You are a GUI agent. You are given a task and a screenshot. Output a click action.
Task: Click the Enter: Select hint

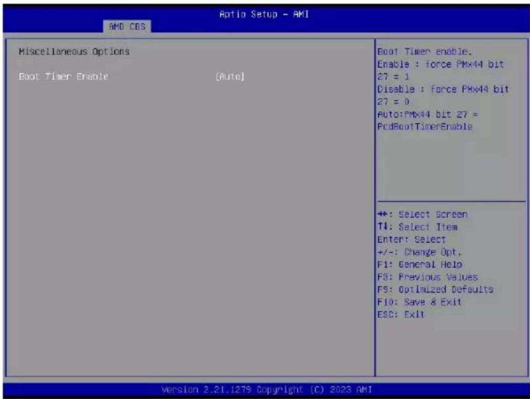(412, 239)
